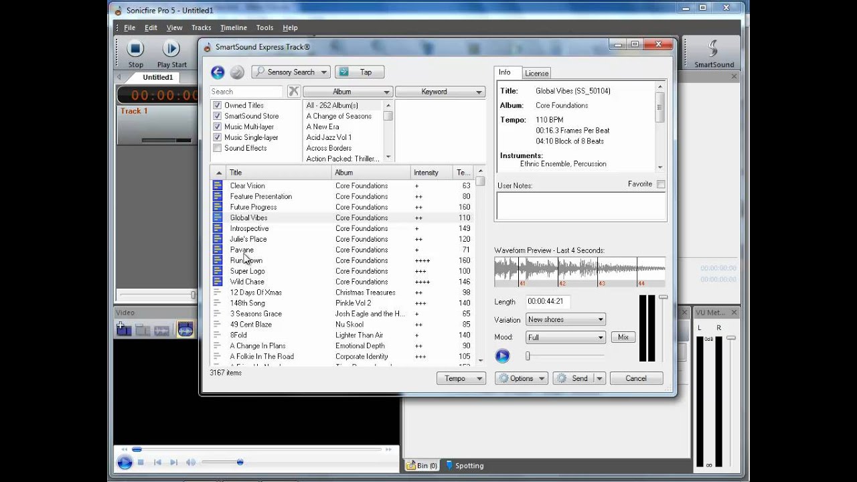
Task: Uncheck the Music Multi-layer checkbox
Action: (x=217, y=127)
